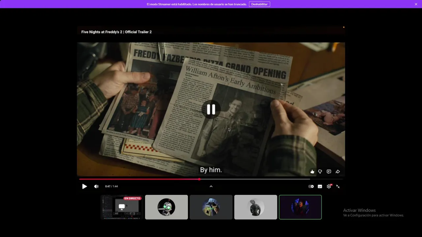
Task: Dismiss the Streamer mode banner
Action: click(416, 4)
